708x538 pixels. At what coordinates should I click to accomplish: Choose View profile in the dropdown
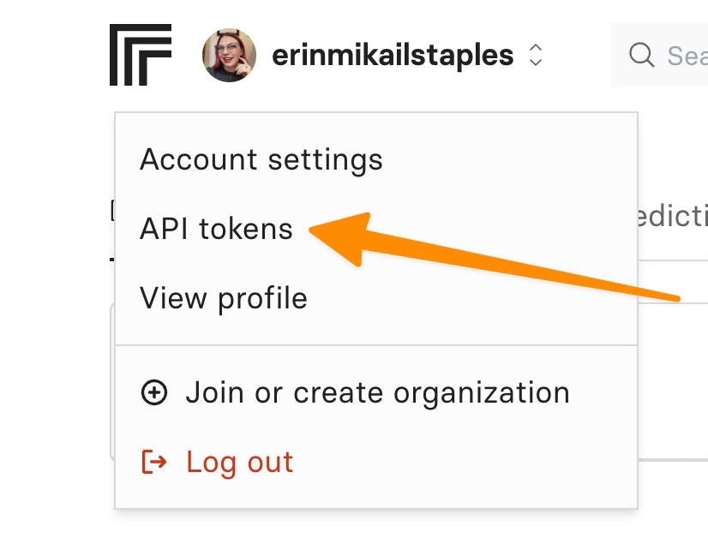point(223,298)
